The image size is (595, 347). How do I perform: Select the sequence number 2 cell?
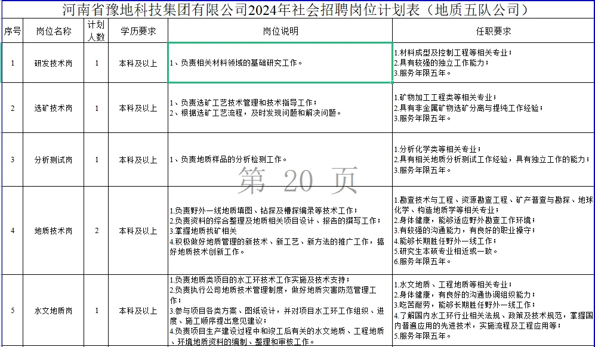[13, 108]
